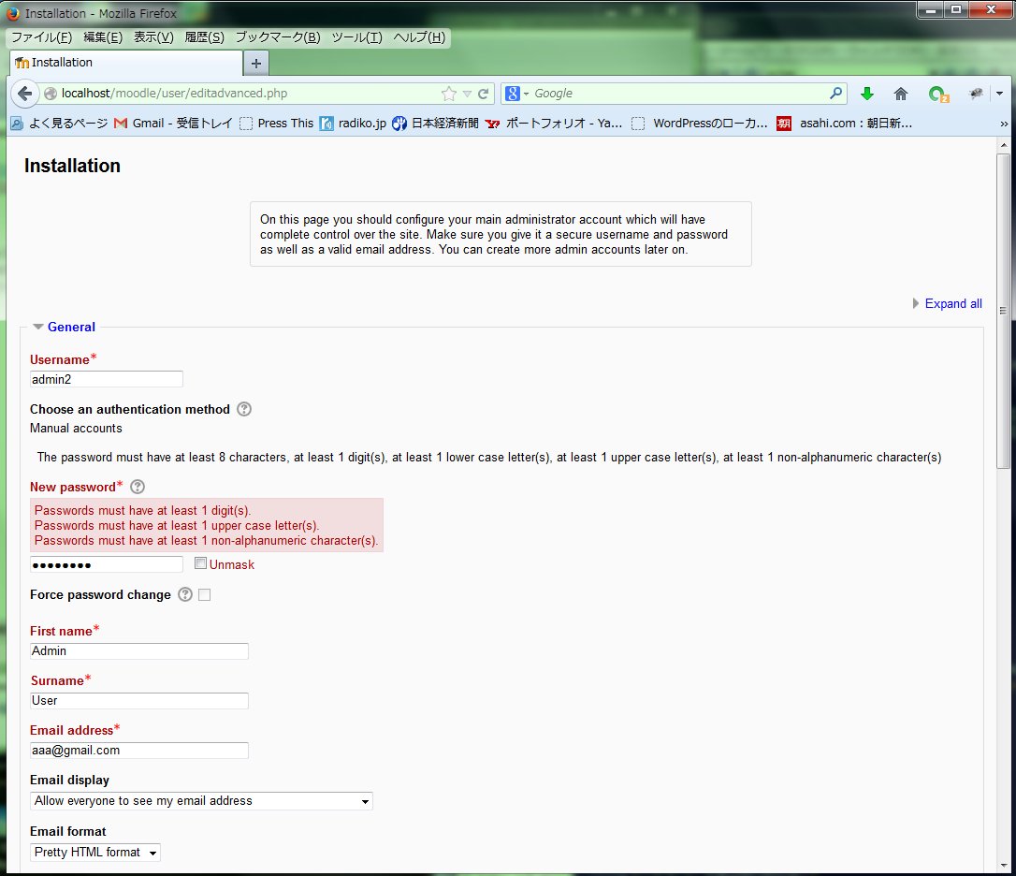Open help icon beside New password
Viewport: 1016px width, 876px height.
138,487
